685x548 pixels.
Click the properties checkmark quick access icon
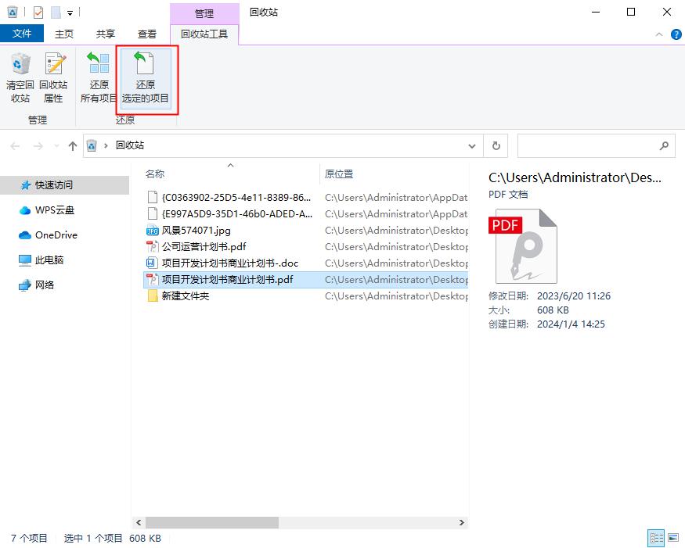(38, 13)
